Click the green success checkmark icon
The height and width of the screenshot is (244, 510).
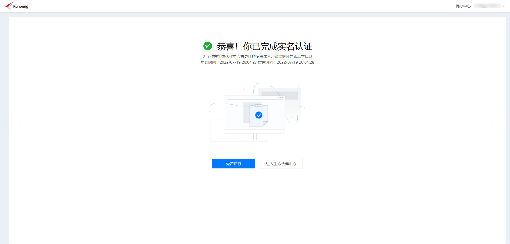[208, 46]
